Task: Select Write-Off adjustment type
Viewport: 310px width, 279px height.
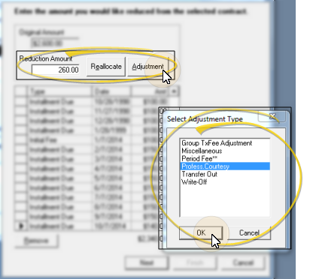Action: click(x=225, y=181)
